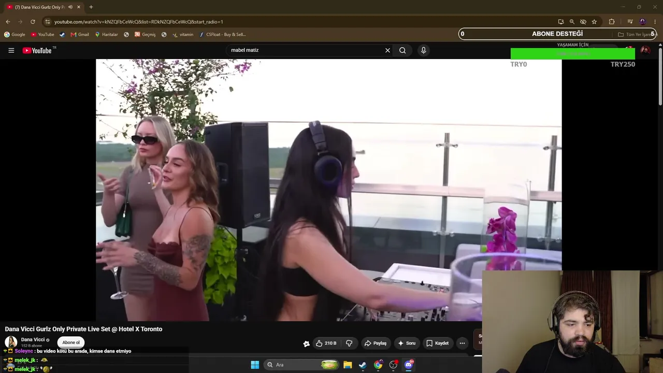Run YouTube search with magnifier button
This screenshot has height=373, width=663.
coord(402,50)
